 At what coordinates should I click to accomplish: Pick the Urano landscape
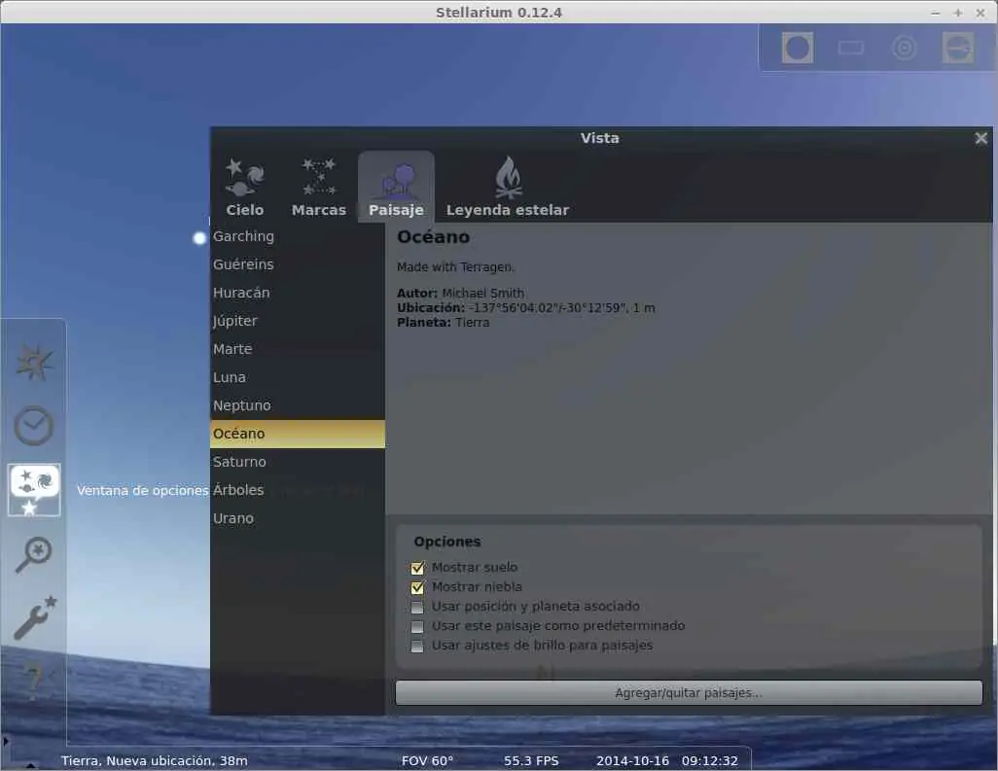point(298,518)
